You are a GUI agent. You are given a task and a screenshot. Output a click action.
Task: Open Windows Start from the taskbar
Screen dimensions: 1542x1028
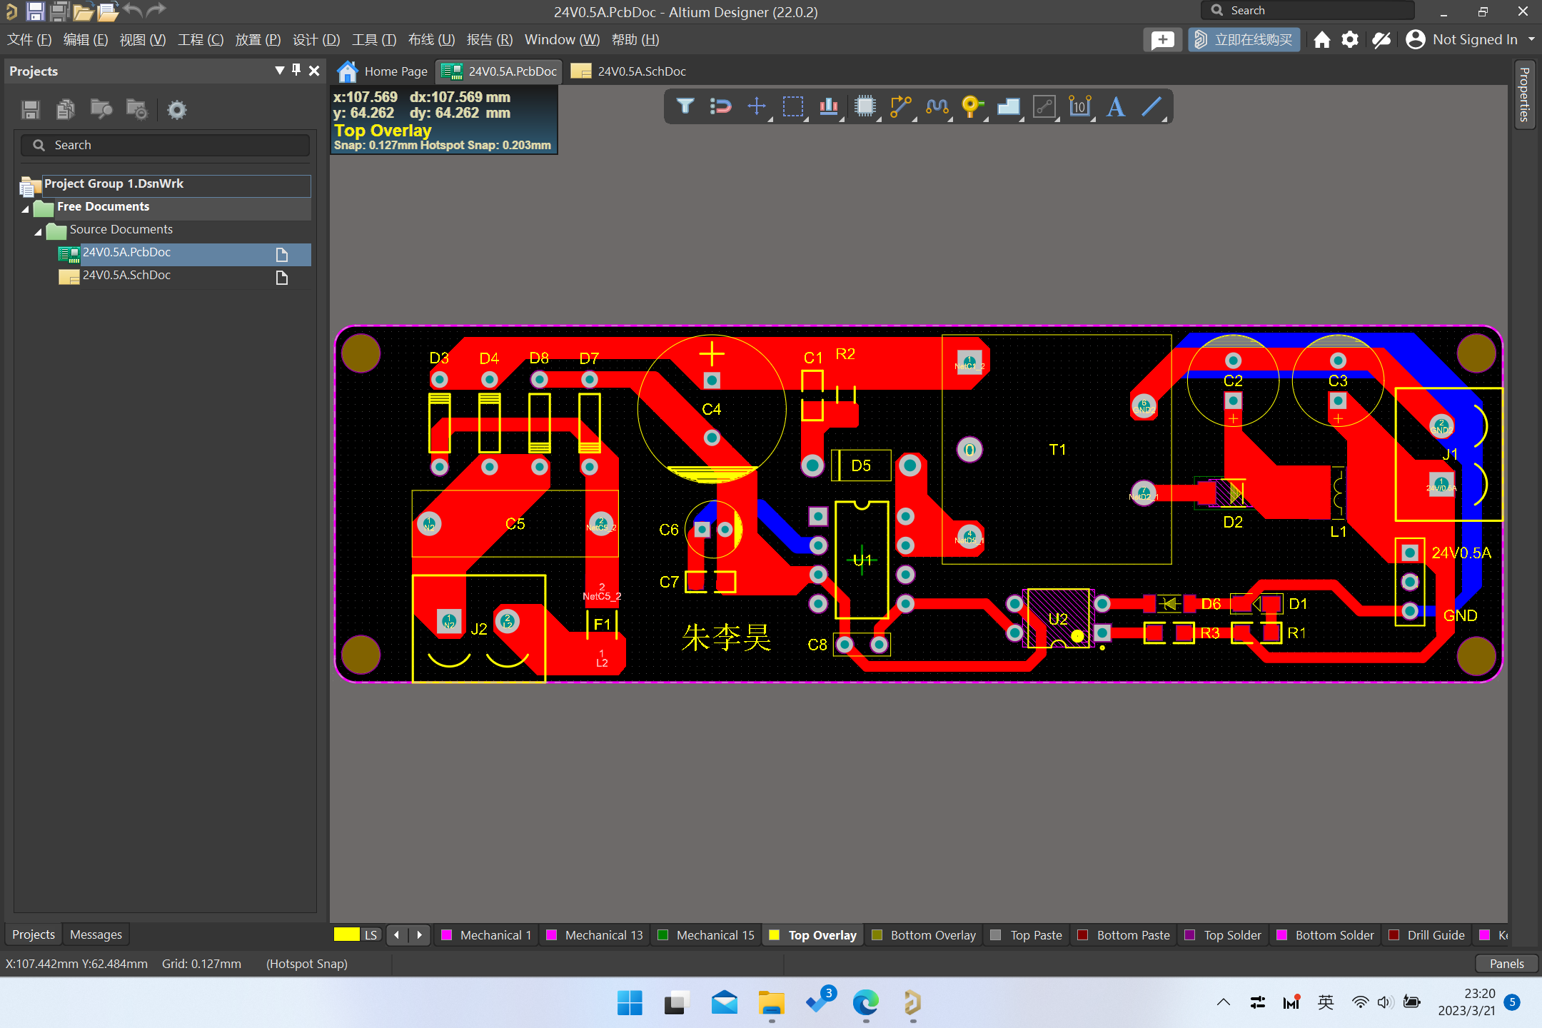(630, 1002)
